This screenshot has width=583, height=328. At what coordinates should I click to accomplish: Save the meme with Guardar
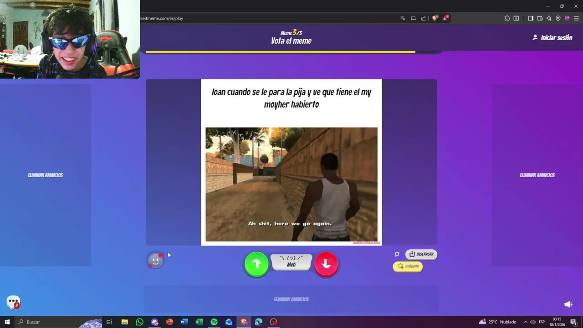click(x=408, y=266)
